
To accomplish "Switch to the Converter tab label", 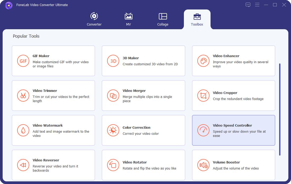I will (94, 24).
